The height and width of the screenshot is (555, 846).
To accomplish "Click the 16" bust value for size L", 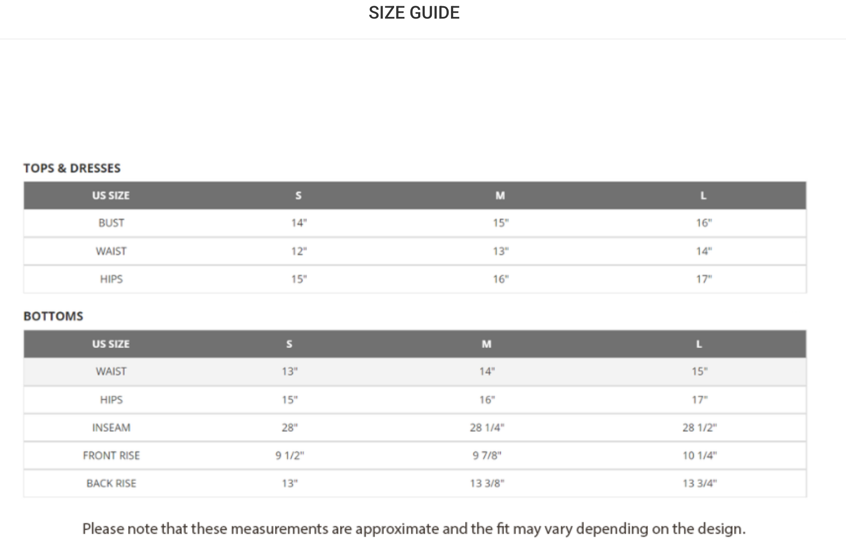I will 704,223.
